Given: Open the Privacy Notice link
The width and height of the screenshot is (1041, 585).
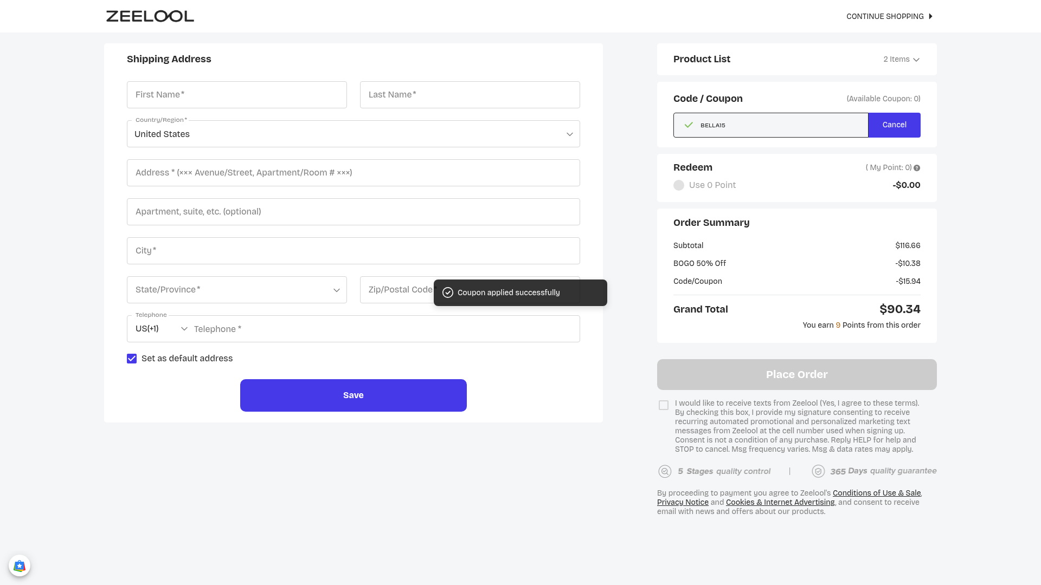Looking at the screenshot, I should point(683,502).
